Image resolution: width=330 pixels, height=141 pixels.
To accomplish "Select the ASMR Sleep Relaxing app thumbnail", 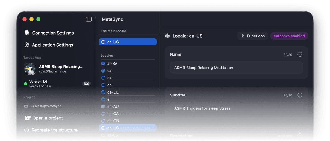I will coord(30,69).
